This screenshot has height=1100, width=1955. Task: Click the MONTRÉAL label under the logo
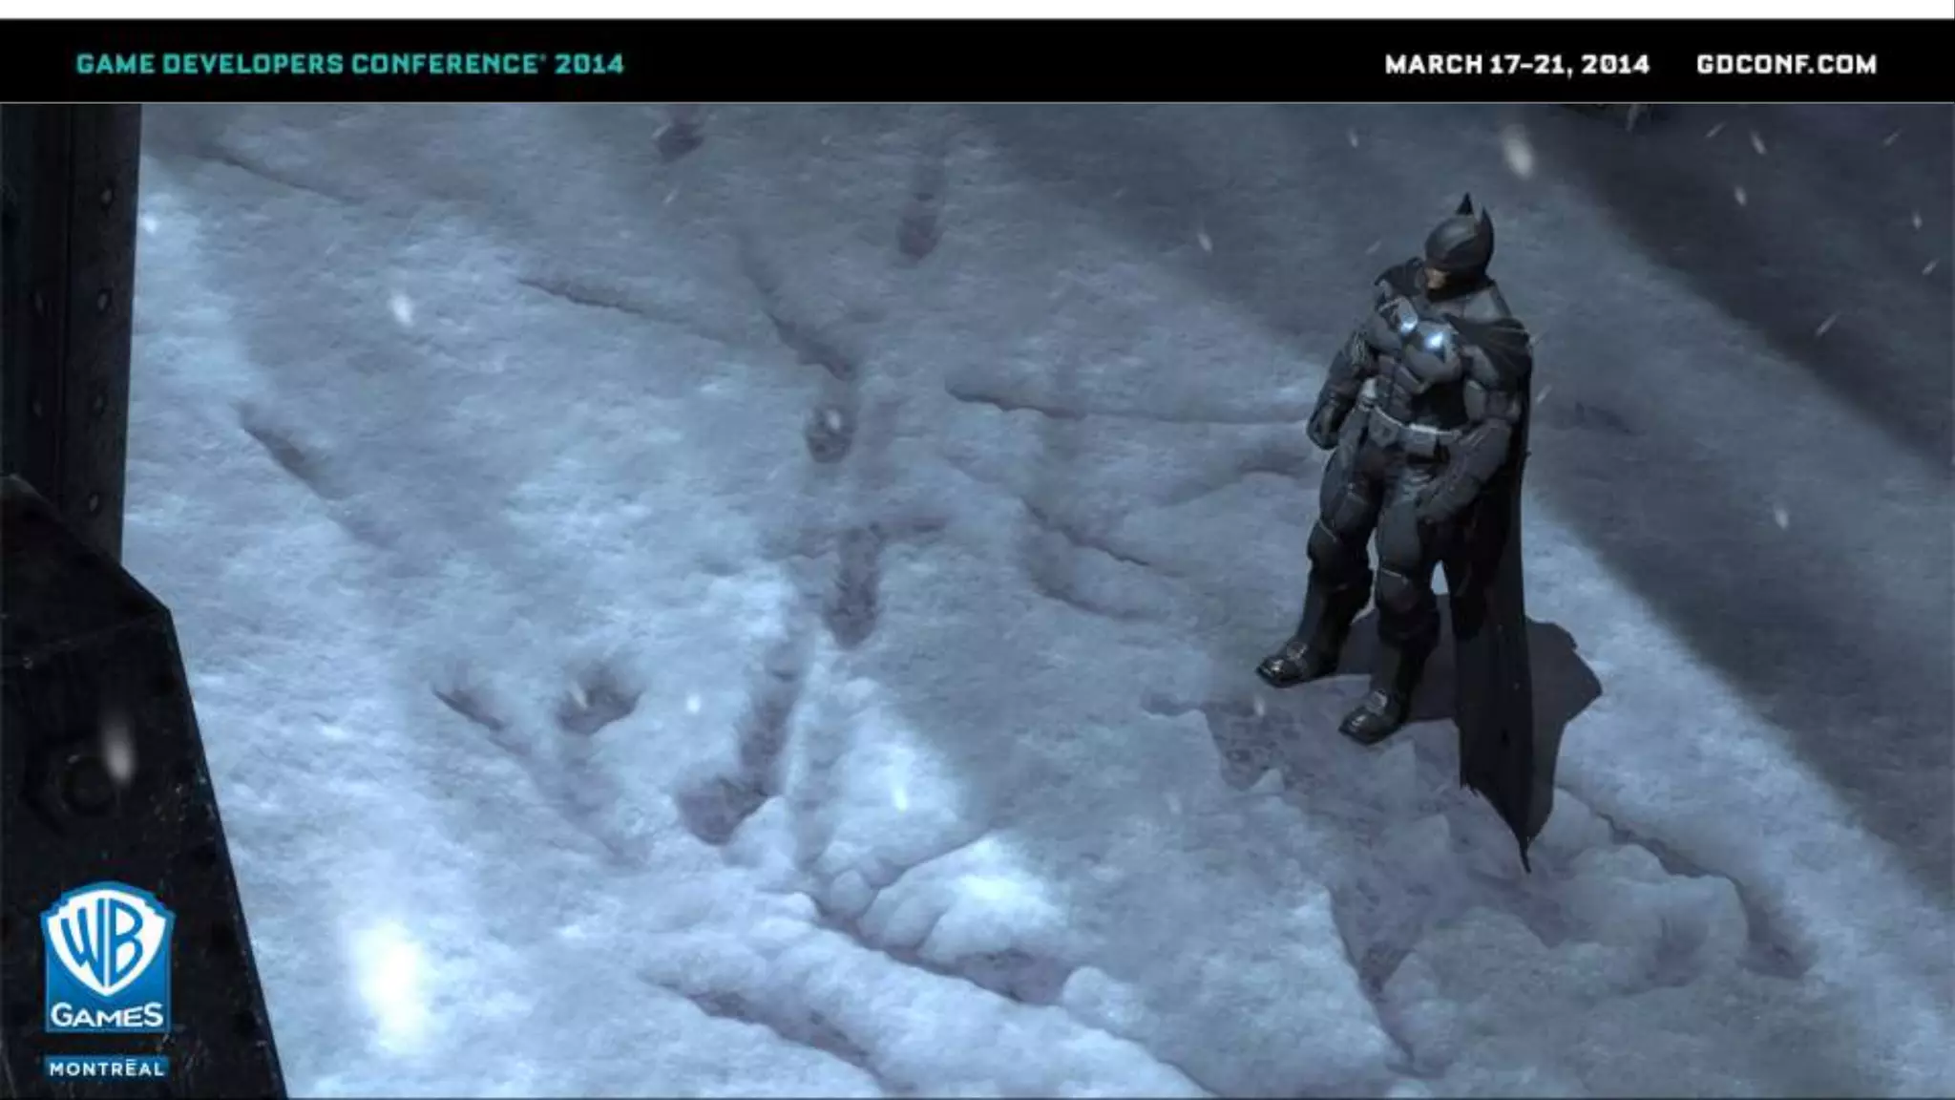106,1068
